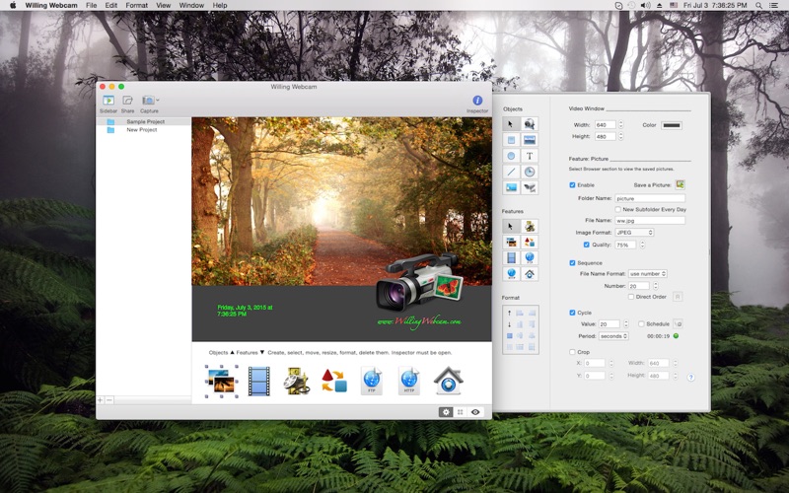This screenshot has width=789, height=493.
Task: Enable New Subfolder Every Day
Action: tap(618, 209)
